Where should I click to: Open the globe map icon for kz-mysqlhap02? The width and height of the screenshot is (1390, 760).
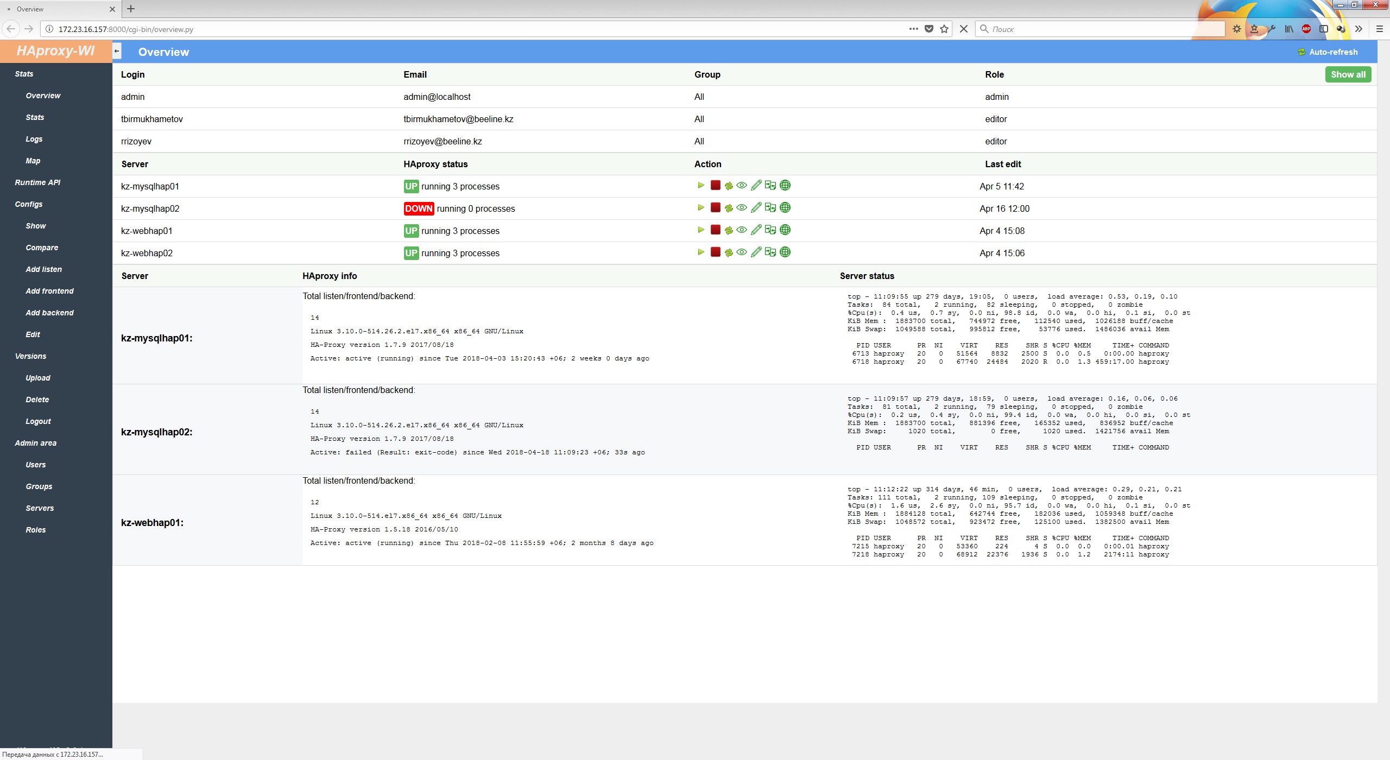[785, 208]
